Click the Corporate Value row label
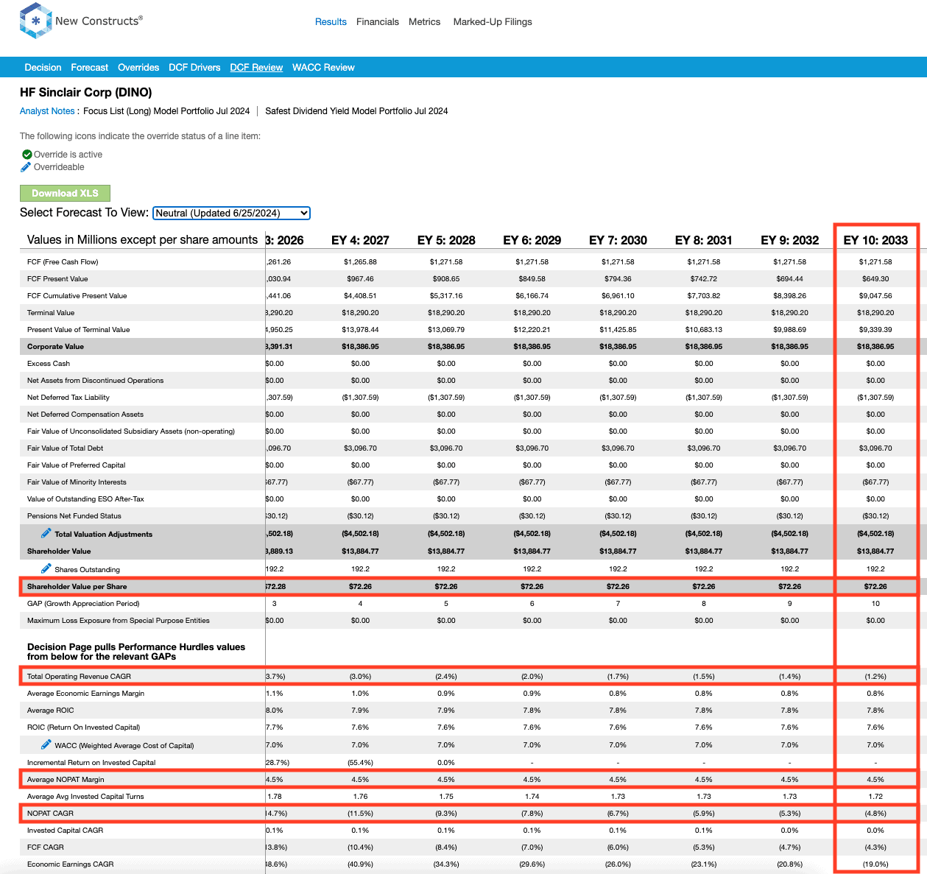 click(x=56, y=347)
